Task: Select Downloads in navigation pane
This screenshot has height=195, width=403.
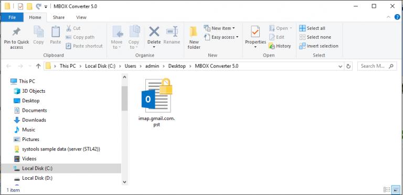Action: pos(30,120)
